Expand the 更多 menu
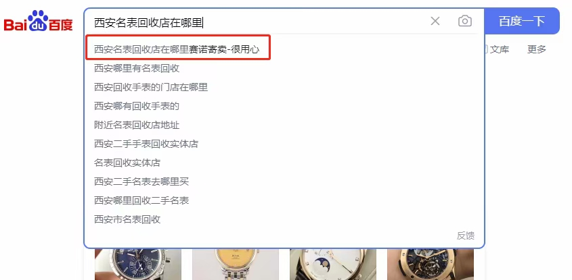 pos(537,49)
